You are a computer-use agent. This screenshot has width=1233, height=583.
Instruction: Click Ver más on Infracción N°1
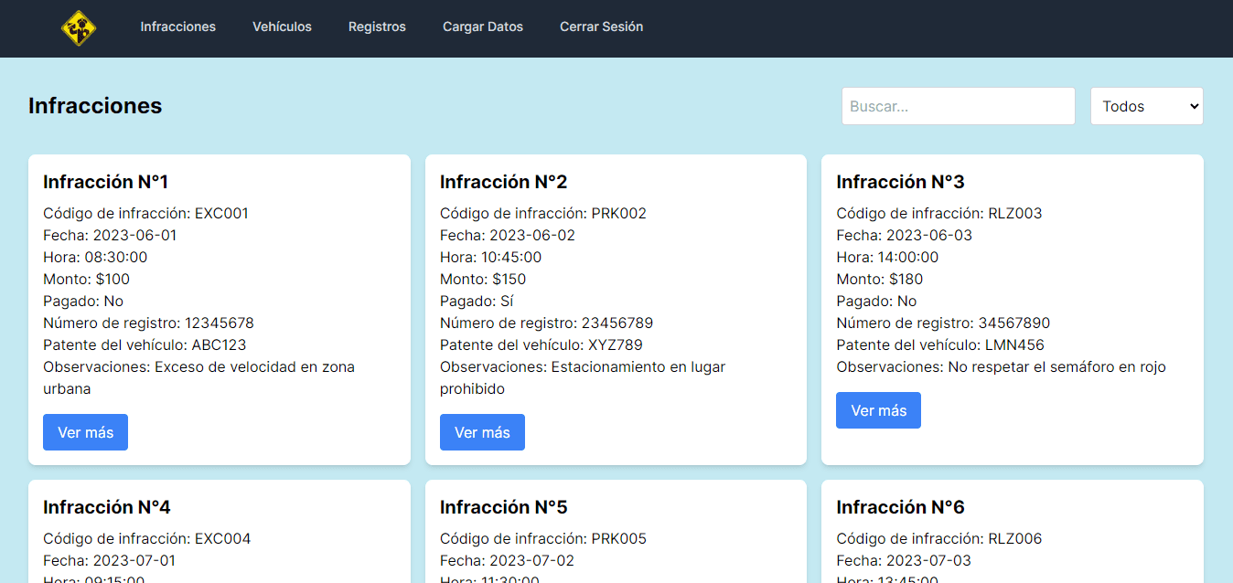pyautogui.click(x=85, y=431)
